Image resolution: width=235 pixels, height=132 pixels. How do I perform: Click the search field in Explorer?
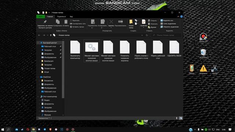coord(166,35)
